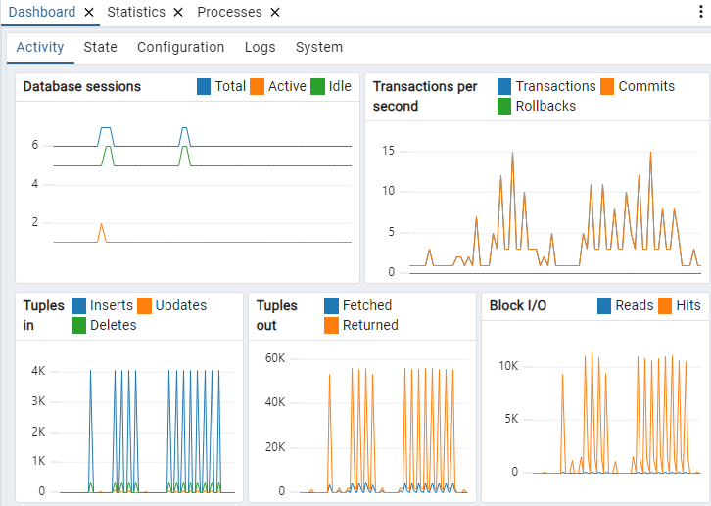Click the green Rollbacks legend swatch
This screenshot has width=711, height=506.
click(x=504, y=106)
